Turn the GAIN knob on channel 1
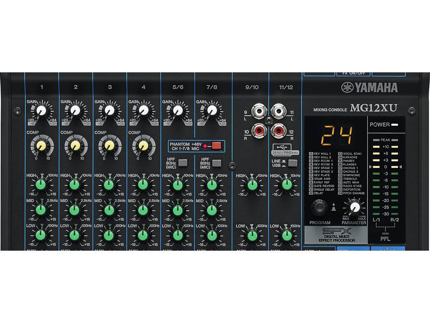This screenshot has width=430, height=323. point(41,110)
